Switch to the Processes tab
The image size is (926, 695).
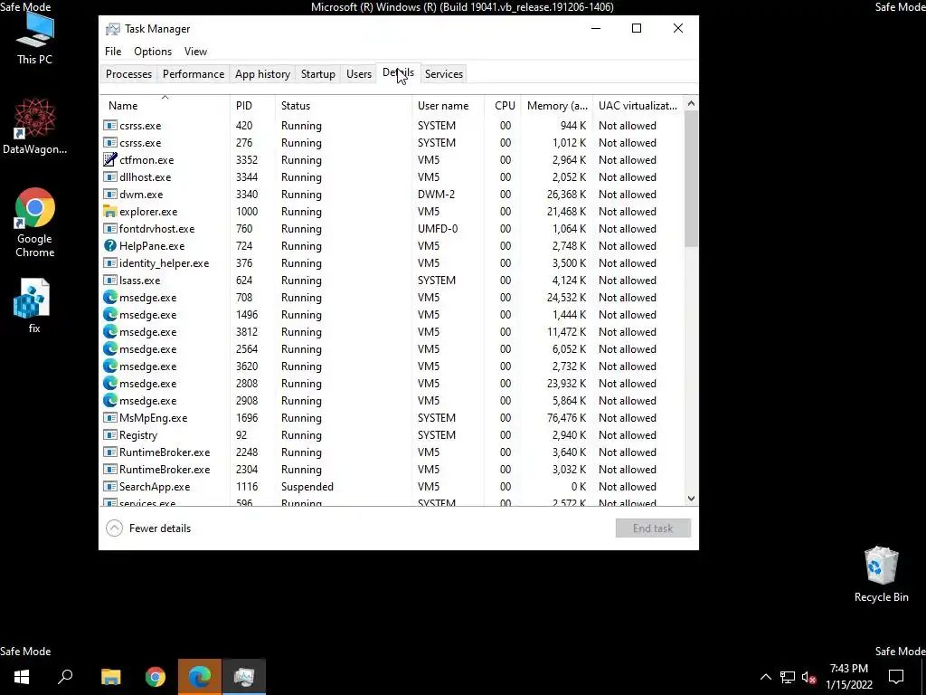128,74
